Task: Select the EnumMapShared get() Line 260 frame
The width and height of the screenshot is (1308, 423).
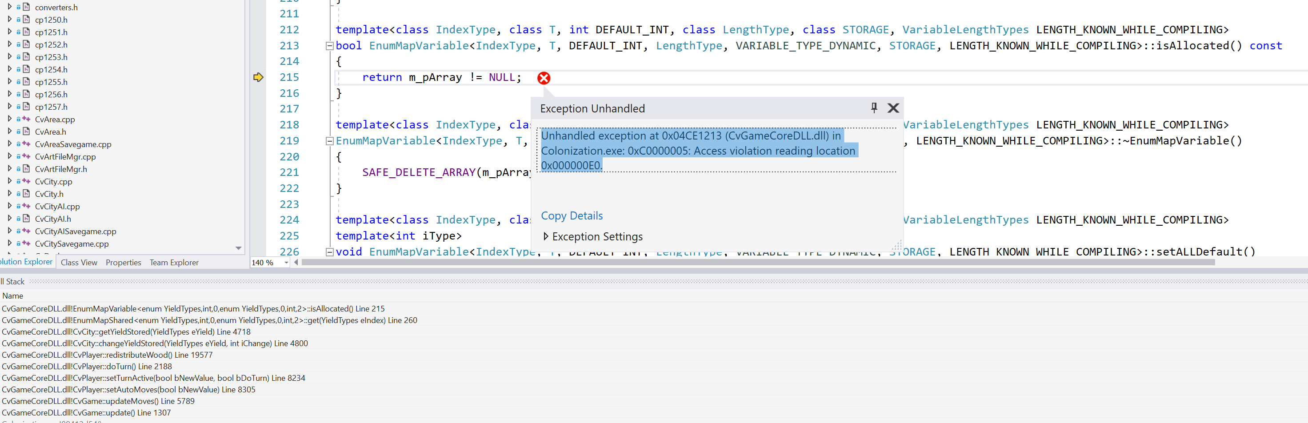Action: click(209, 320)
